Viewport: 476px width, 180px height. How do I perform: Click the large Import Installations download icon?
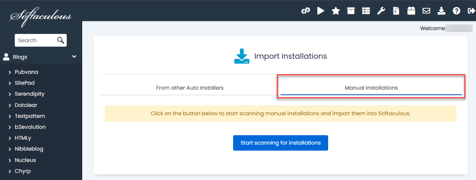click(x=242, y=56)
